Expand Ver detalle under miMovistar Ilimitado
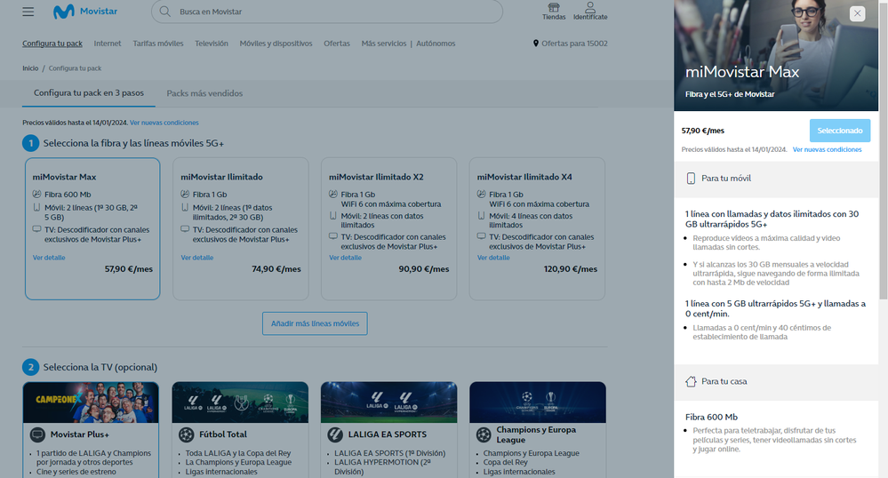Screen dimensions: 888x478 pyautogui.click(x=196, y=258)
